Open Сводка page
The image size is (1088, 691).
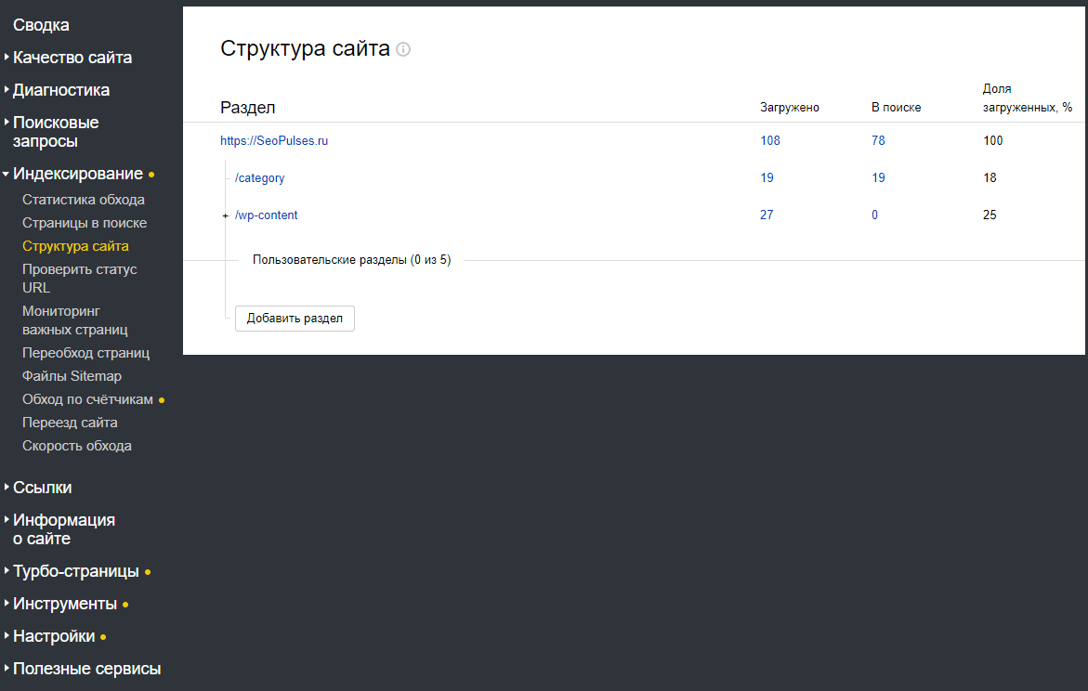(41, 25)
